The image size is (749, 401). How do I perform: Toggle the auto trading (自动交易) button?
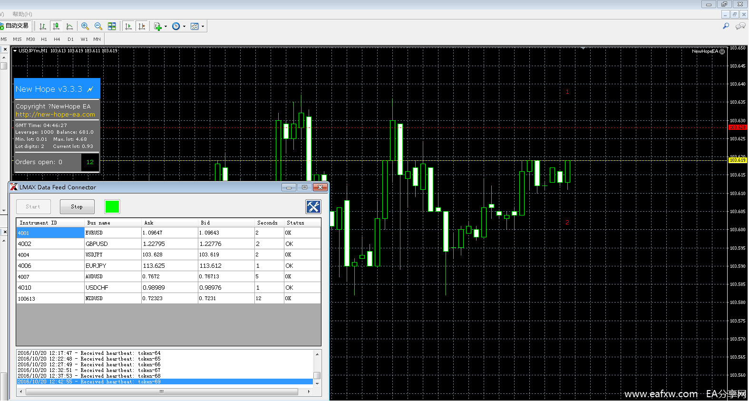[15, 26]
